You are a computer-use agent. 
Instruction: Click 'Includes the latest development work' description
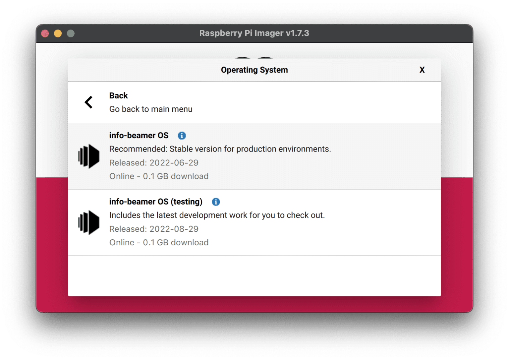click(217, 215)
